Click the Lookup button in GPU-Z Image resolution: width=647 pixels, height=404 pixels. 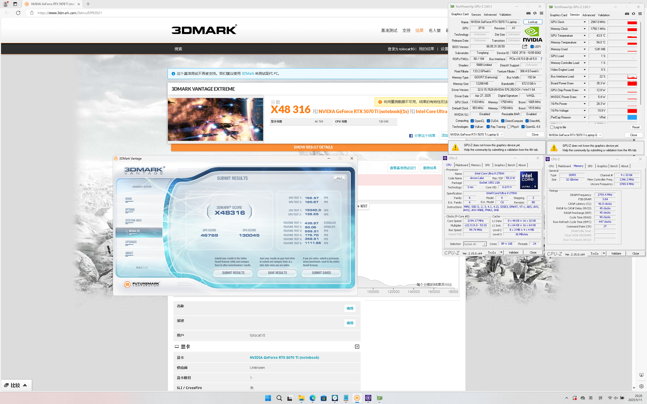tap(533, 22)
